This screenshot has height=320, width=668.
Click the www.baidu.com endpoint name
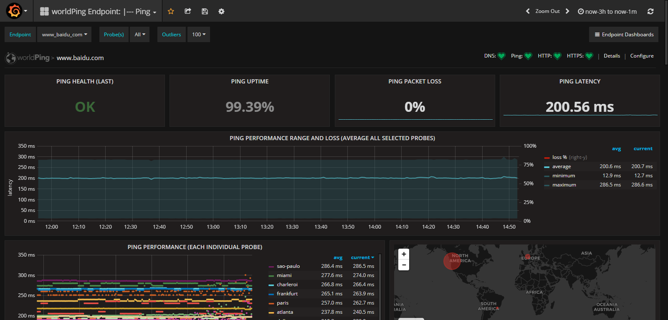[80, 58]
